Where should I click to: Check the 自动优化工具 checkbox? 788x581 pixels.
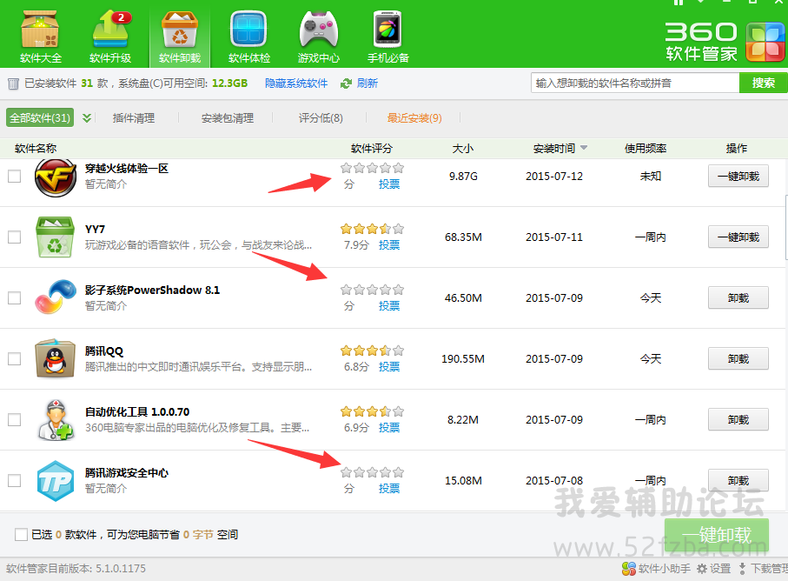[x=15, y=419]
